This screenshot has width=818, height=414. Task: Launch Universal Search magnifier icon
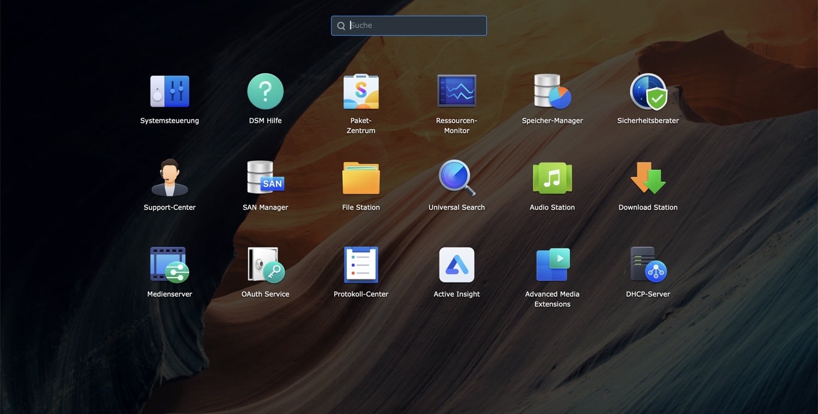coord(456,178)
